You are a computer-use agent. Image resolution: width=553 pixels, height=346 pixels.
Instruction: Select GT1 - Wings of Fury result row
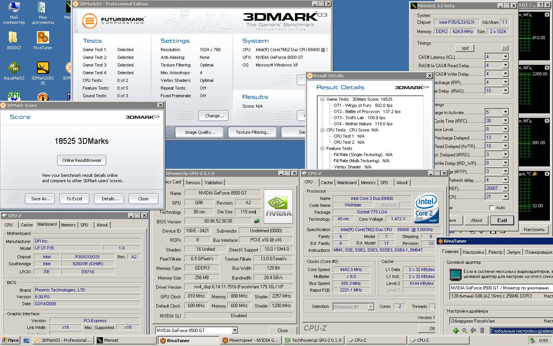tap(363, 105)
